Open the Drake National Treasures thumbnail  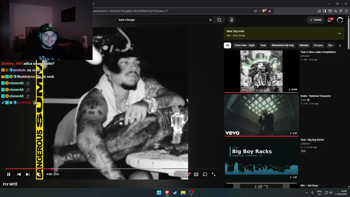tap(261, 115)
